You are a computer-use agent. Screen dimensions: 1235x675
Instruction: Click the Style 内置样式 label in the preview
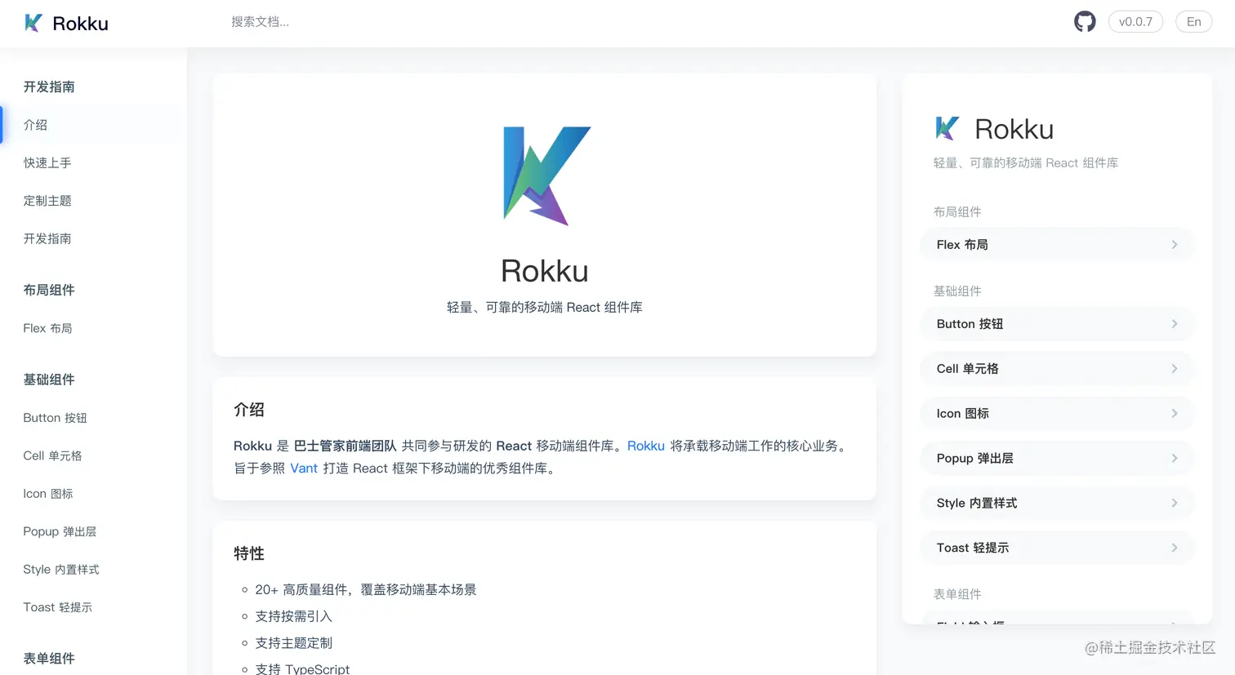pyautogui.click(x=977, y=504)
